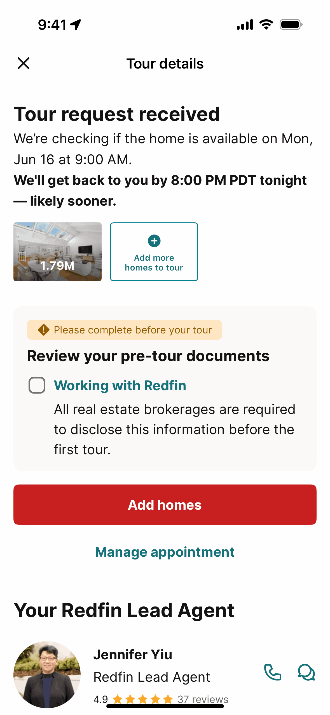Open the 37 reviews link
The image size is (330, 715).
pyautogui.click(x=203, y=699)
